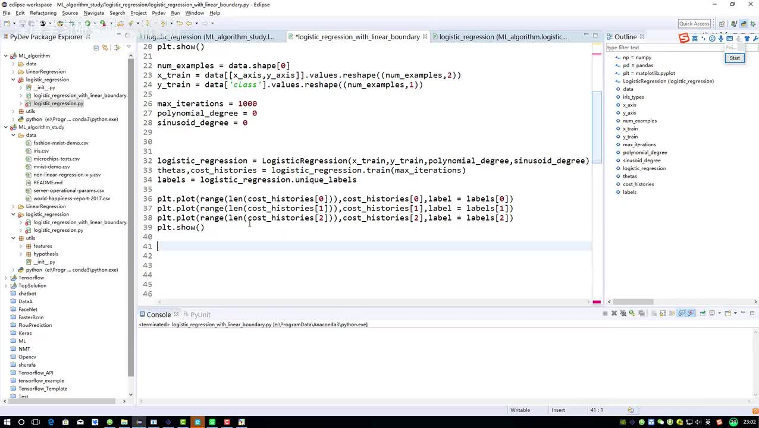Expand utils folder under ML_algorithm
Screen dimensions: 759x428
click(x=13, y=111)
